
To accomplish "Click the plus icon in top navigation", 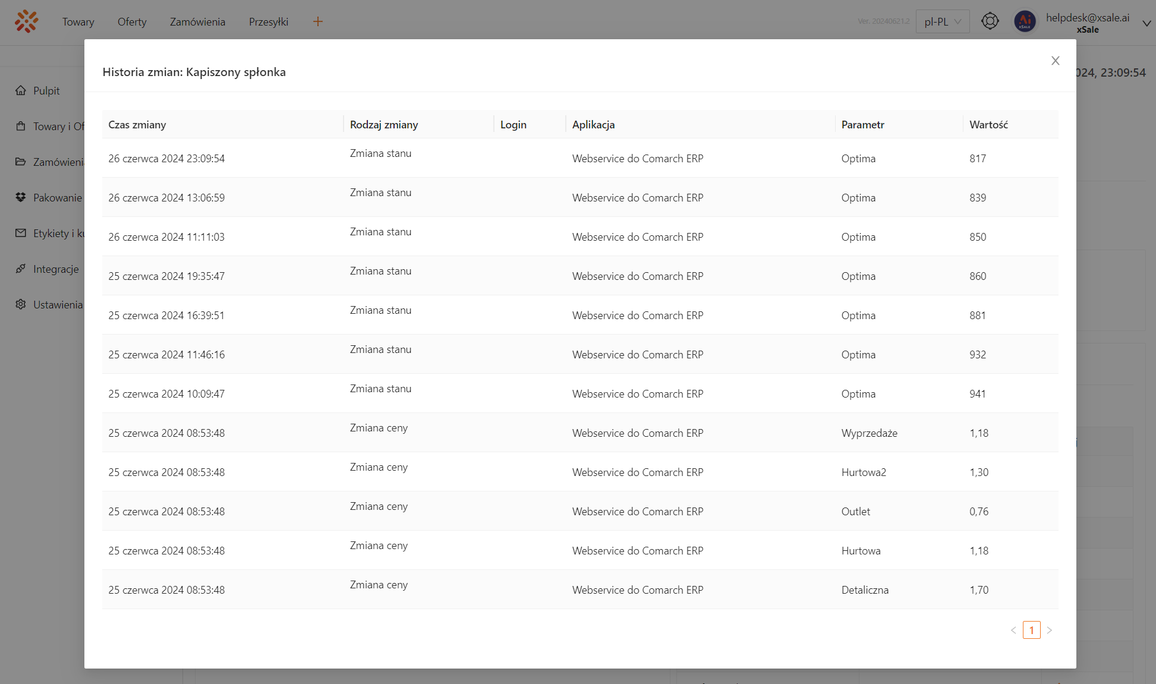I will (x=318, y=21).
